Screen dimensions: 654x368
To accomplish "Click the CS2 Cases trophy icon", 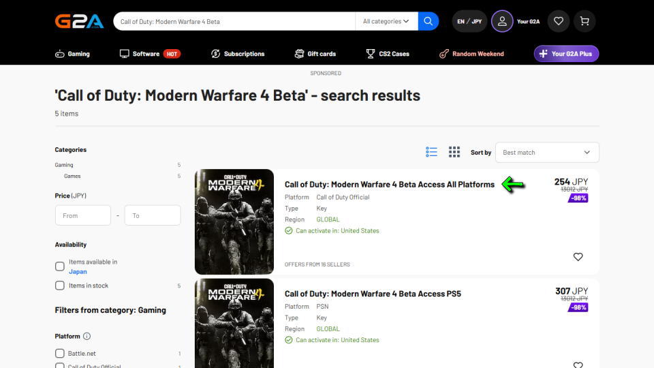I will click(371, 54).
